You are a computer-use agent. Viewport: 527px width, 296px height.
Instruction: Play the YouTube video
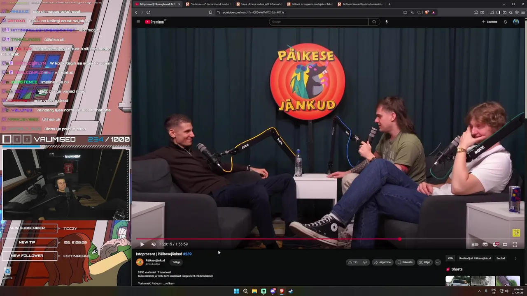(142, 244)
